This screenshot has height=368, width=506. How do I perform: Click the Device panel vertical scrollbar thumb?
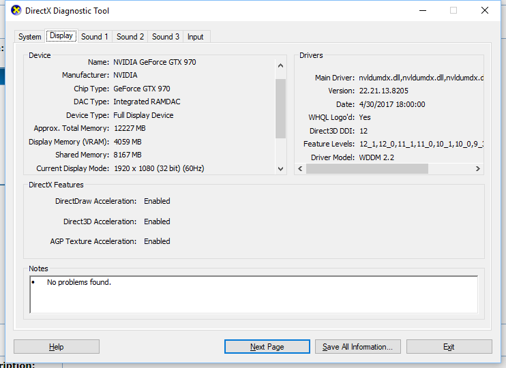(x=280, y=108)
